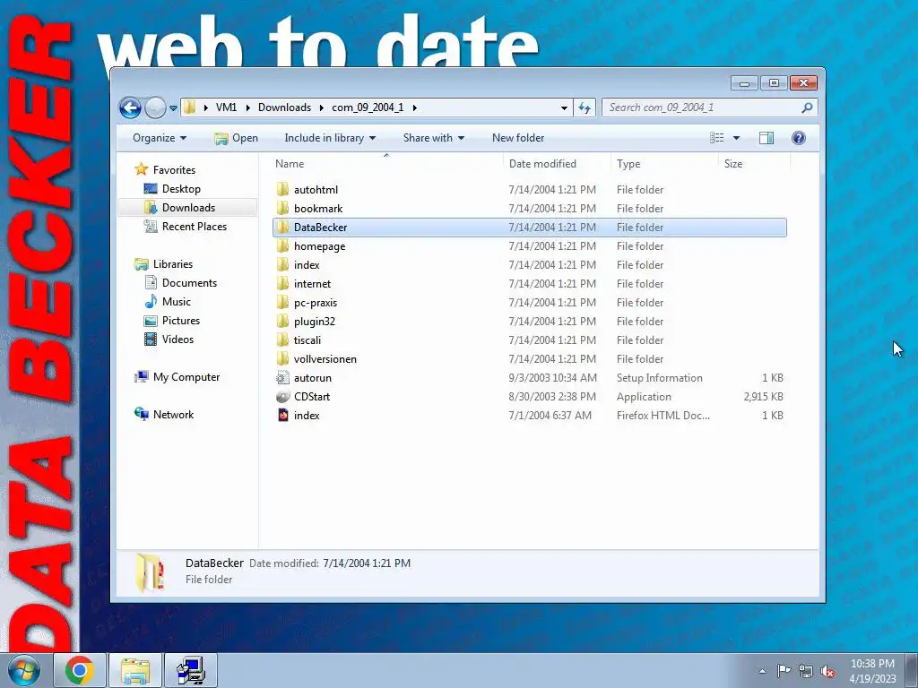Select the tiscali folder icon

pos(282,340)
